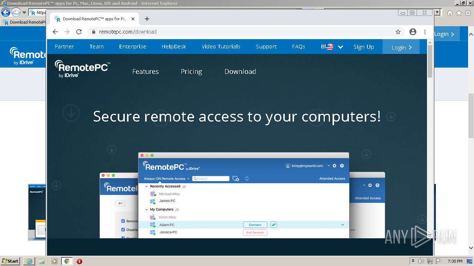
Task: Open Internet Explorer from the taskbar
Action: pyautogui.click(x=29, y=261)
